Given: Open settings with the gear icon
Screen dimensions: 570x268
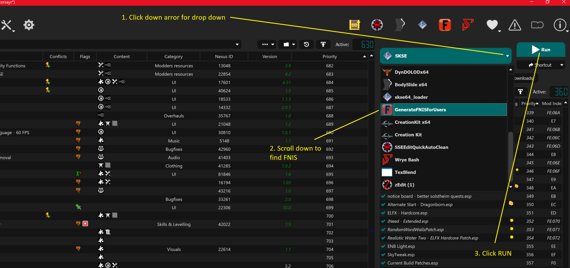Looking at the screenshot, I should click(x=29, y=25).
